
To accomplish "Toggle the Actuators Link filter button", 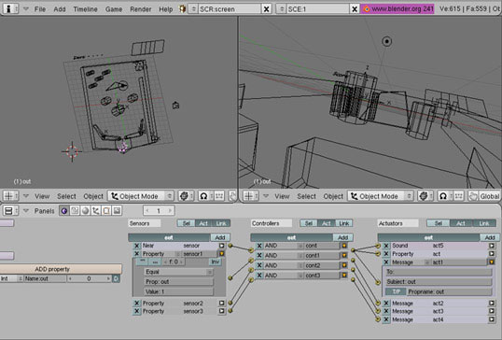I will [x=484, y=223].
